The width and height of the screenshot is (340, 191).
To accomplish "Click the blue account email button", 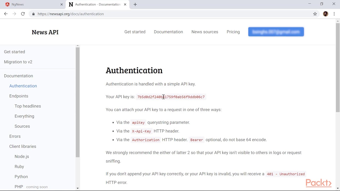I will click(276, 32).
